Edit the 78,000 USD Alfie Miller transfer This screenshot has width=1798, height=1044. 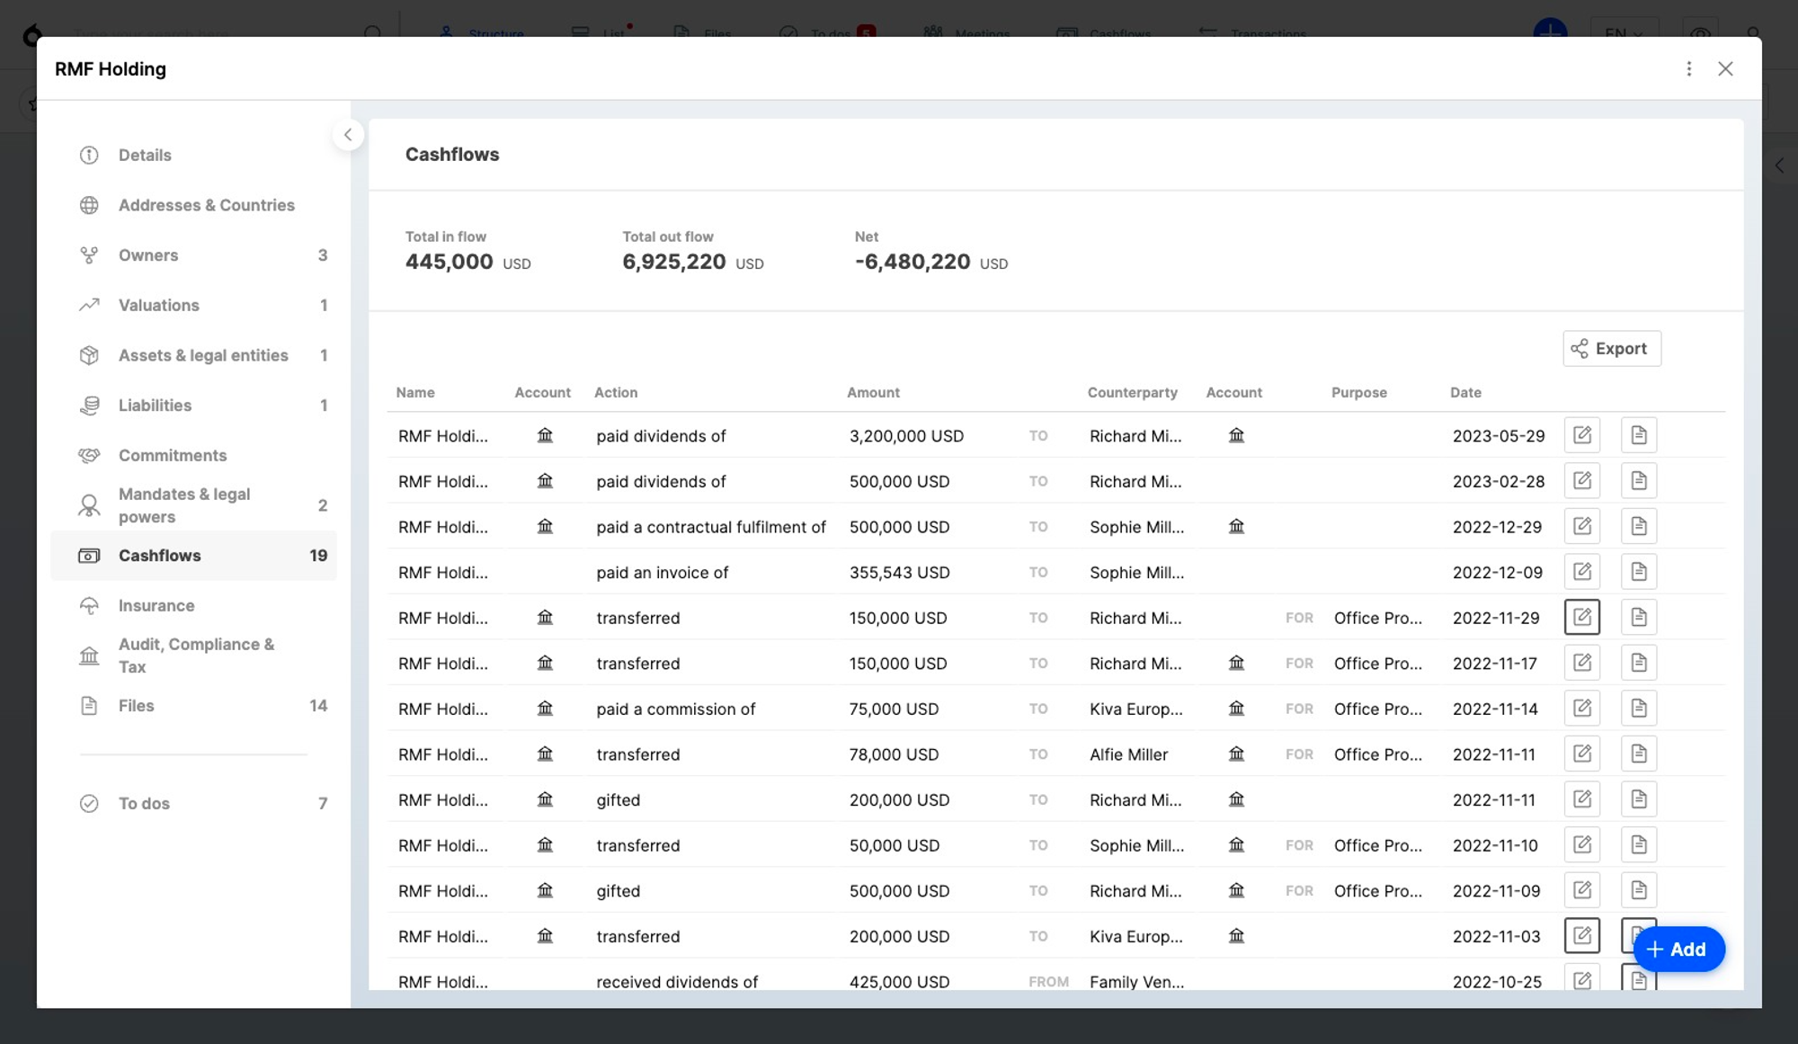click(1582, 754)
